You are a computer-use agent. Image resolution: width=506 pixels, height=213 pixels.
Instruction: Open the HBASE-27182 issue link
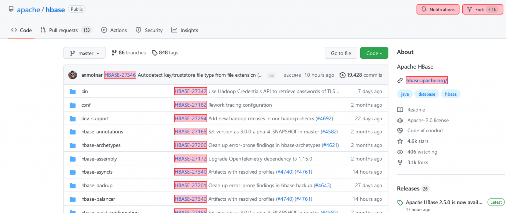(x=190, y=105)
